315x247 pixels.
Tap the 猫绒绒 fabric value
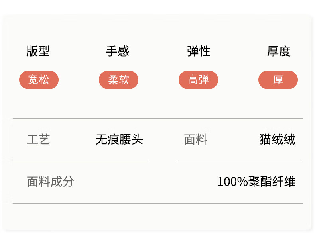click(277, 139)
